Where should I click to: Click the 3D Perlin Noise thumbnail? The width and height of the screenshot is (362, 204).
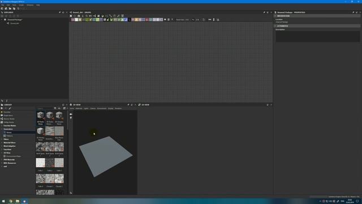tap(40, 115)
